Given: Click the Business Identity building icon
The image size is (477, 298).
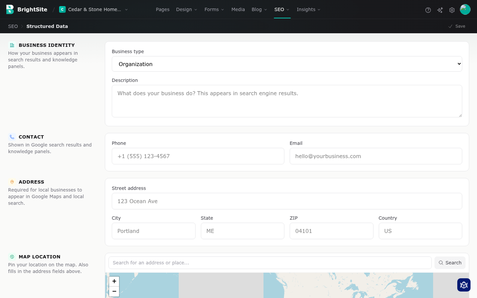Looking at the screenshot, I should tap(12, 45).
